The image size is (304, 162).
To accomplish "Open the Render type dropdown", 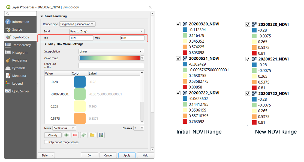I will click(77, 24).
